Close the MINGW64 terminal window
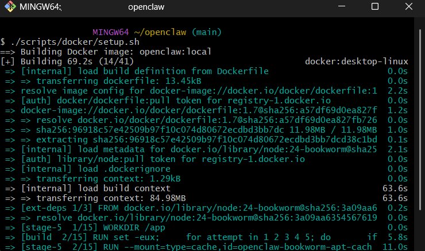This screenshot has width=425, height=251. click(407, 7)
